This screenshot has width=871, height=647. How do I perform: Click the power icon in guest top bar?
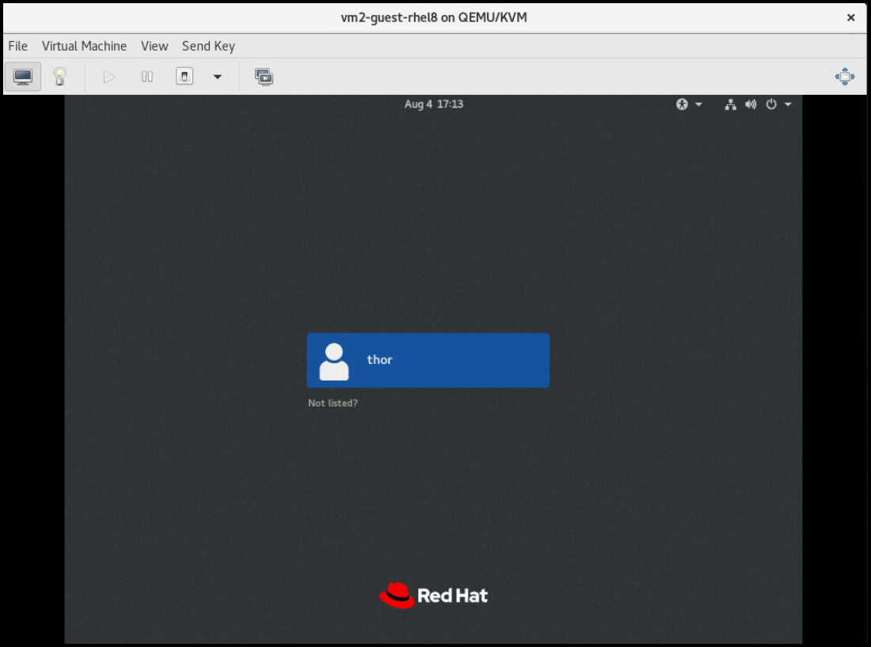771,104
